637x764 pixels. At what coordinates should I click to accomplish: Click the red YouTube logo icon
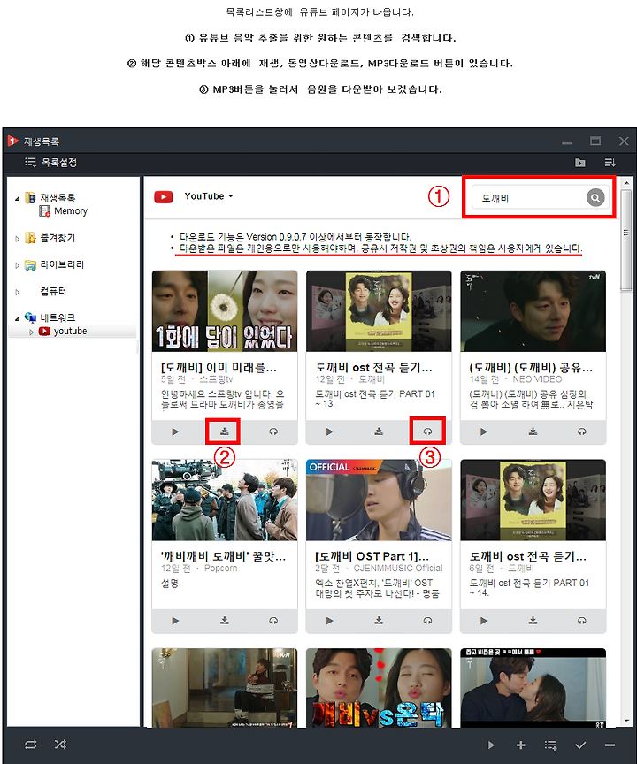164,197
